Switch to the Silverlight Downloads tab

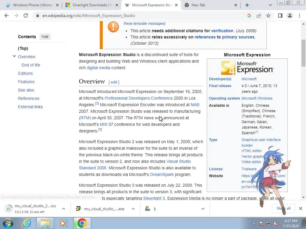click(92, 5)
